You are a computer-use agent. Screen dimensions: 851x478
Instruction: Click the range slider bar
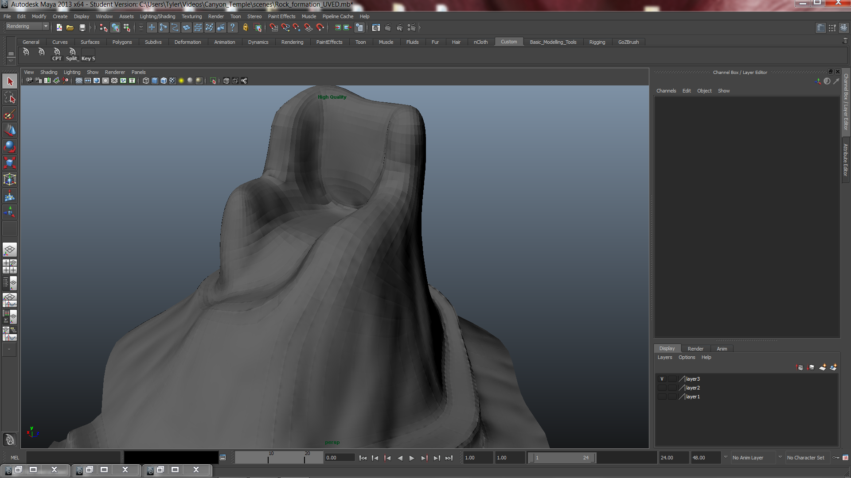click(562, 458)
